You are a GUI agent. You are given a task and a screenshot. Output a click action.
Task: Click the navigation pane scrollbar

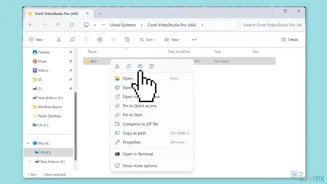click(x=75, y=126)
